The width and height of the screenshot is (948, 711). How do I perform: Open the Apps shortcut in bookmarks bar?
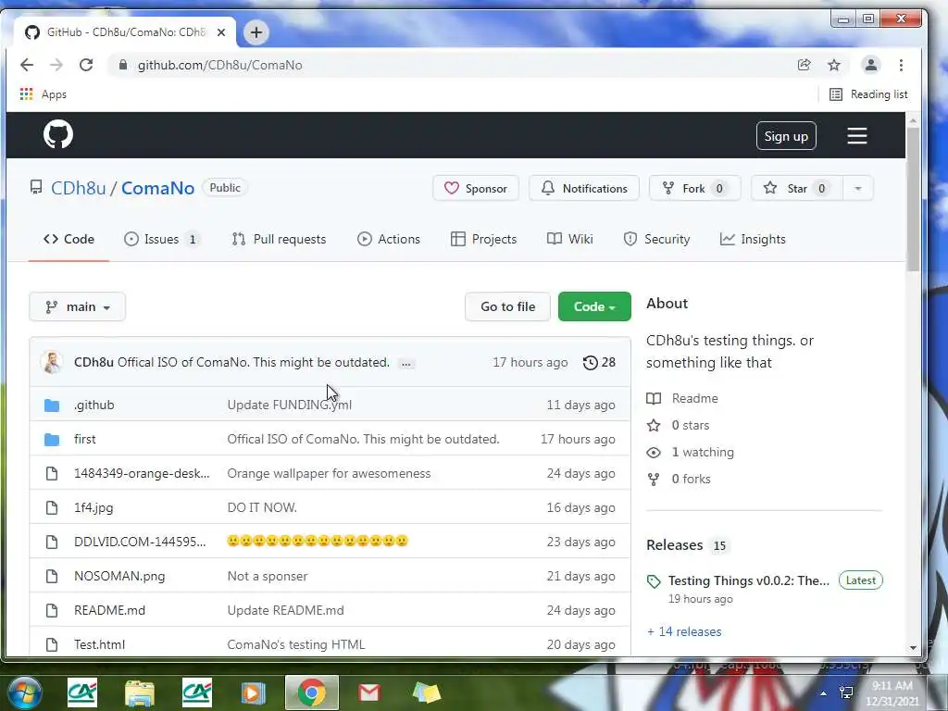pyautogui.click(x=43, y=94)
